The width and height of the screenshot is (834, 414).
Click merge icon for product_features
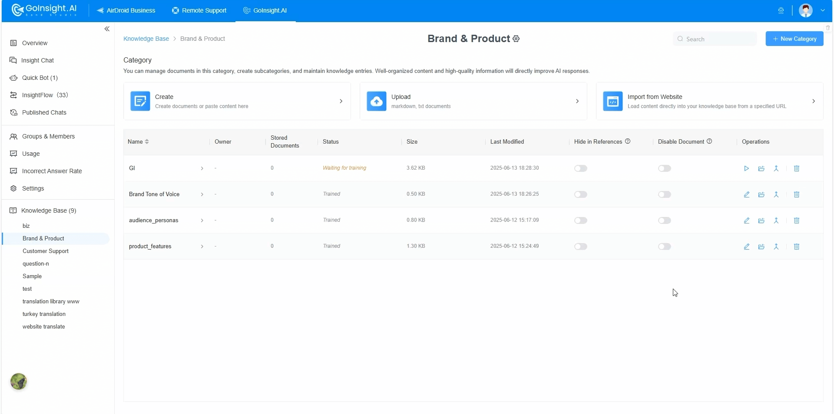(x=776, y=246)
